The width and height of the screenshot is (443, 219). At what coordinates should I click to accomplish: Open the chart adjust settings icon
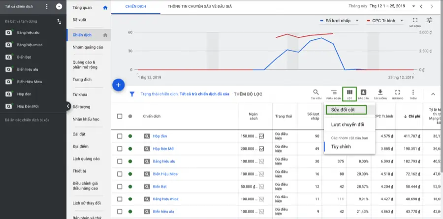pos(430,21)
